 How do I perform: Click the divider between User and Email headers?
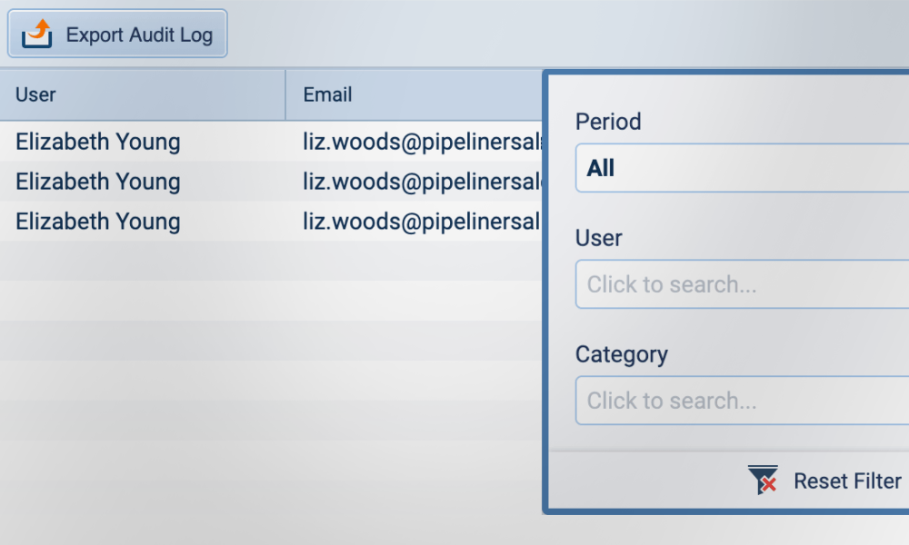(x=285, y=94)
